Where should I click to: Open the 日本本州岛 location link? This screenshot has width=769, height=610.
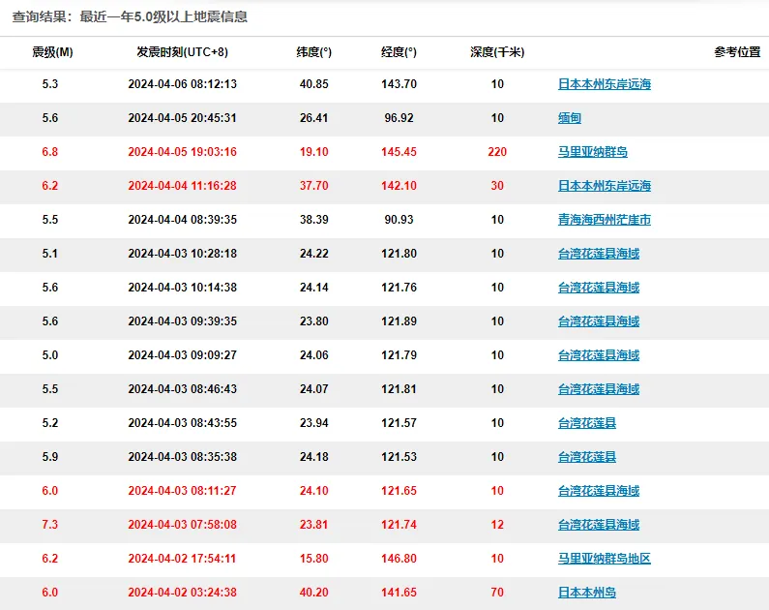coord(587,592)
